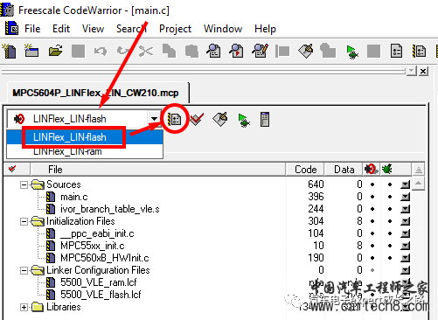Open the popup menu arrow on the main.c row
This screenshot has height=320, width=438.
tap(405, 197)
